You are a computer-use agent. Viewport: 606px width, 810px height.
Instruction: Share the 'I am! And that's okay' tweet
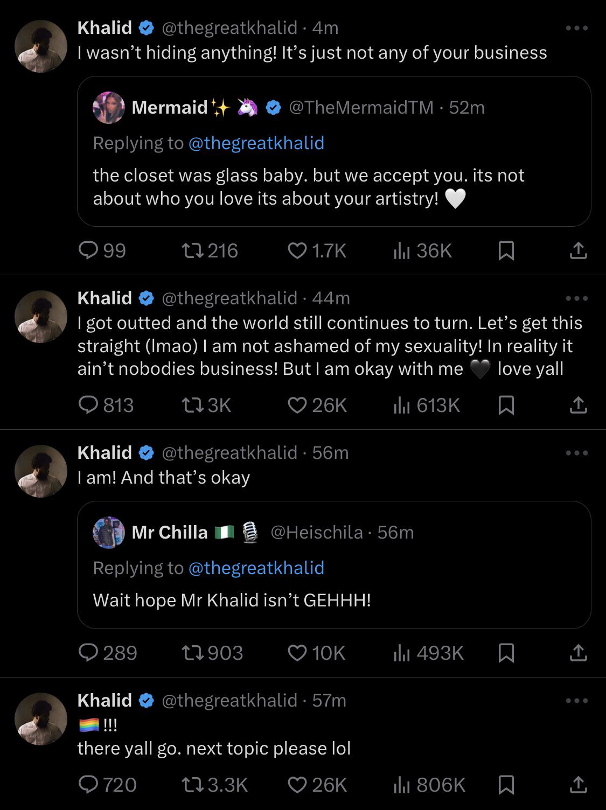point(578,653)
